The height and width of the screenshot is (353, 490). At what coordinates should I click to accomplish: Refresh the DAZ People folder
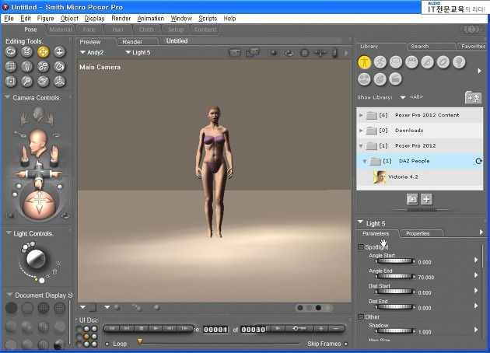(478, 161)
